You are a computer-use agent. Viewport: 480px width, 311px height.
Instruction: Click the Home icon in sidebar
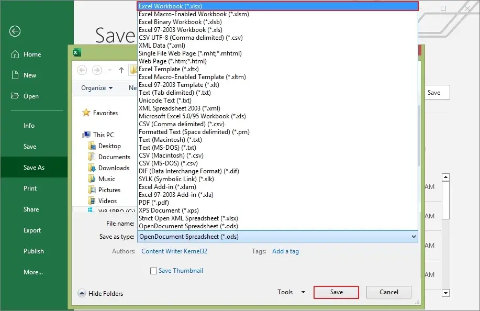(x=15, y=54)
